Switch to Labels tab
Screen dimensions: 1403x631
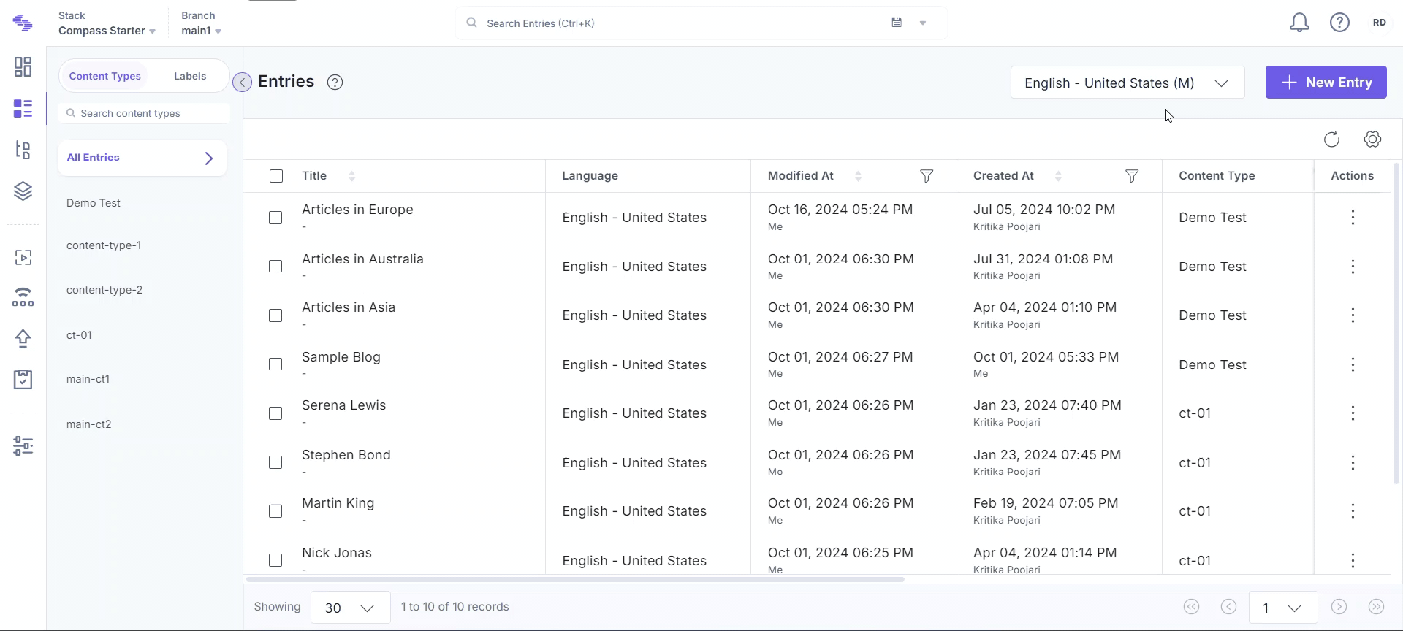(x=190, y=76)
